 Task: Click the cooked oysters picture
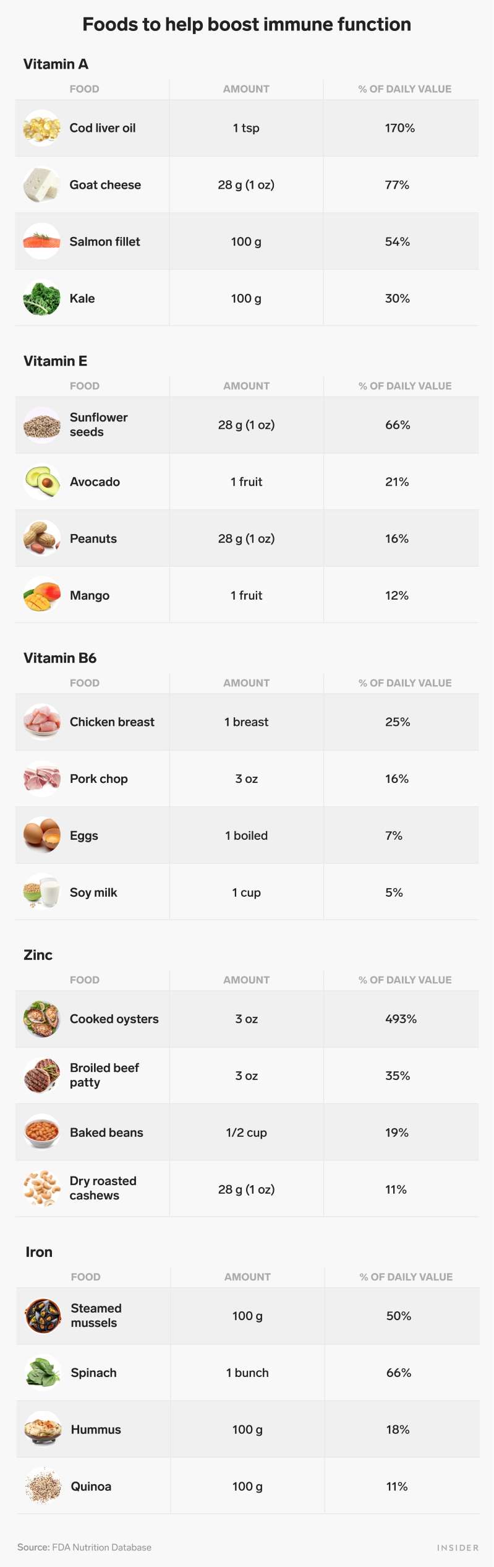pyautogui.click(x=41, y=1019)
